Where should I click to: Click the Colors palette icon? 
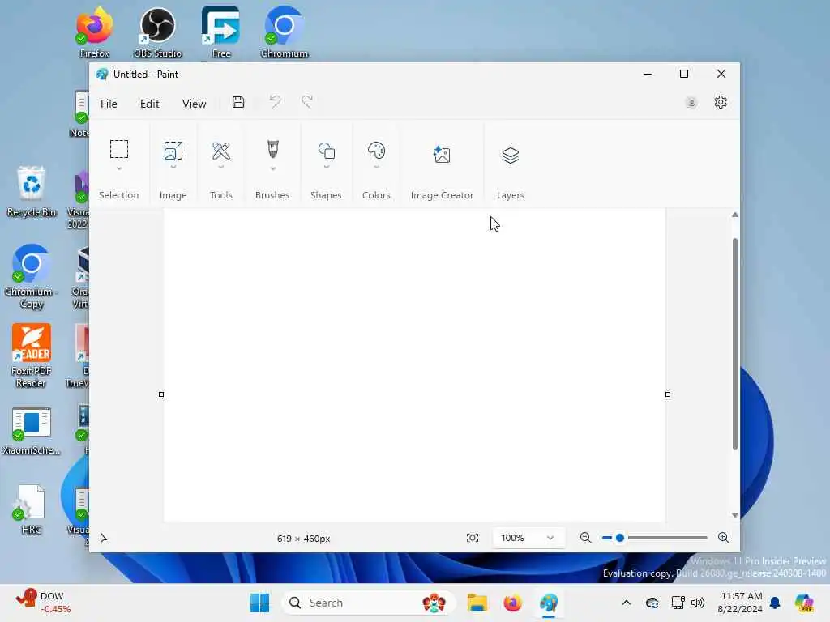click(376, 151)
